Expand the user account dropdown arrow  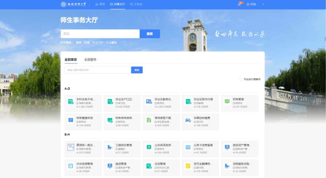click(263, 5)
